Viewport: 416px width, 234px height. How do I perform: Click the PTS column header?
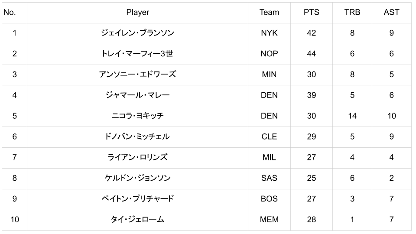coord(311,12)
